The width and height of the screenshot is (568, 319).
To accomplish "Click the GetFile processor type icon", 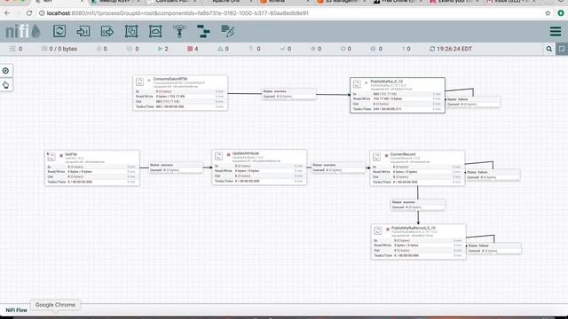I will (51, 157).
